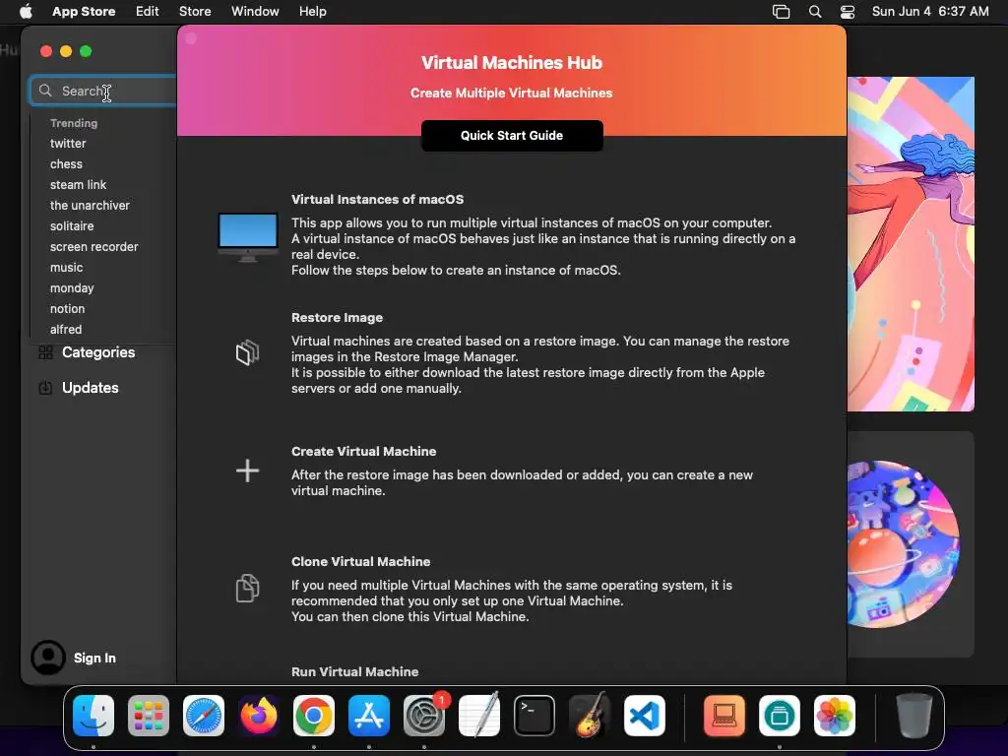Select trending search 'screen recorder'
1008x756 pixels.
pos(94,247)
